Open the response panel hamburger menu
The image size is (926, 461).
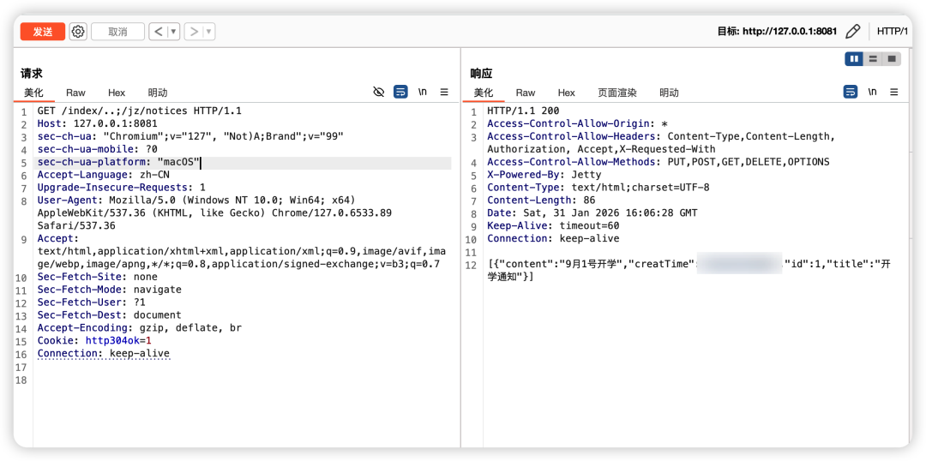(x=894, y=92)
